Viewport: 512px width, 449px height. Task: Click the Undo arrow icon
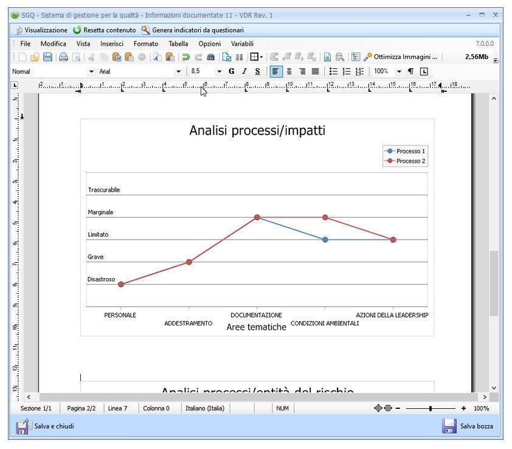186,57
